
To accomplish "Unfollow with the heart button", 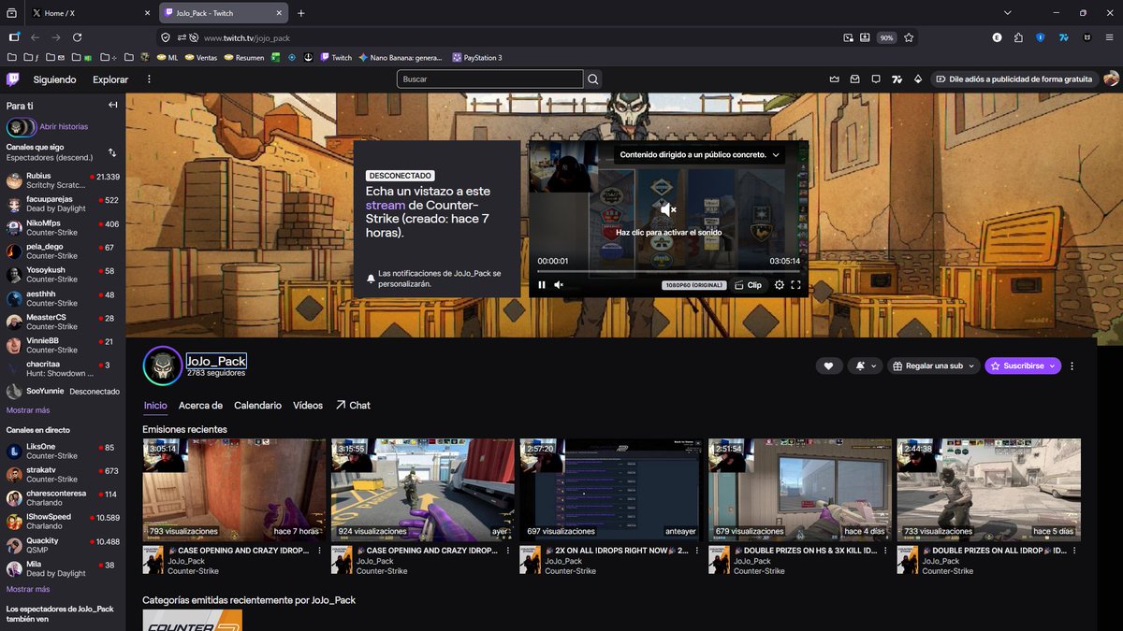I will click(x=828, y=366).
